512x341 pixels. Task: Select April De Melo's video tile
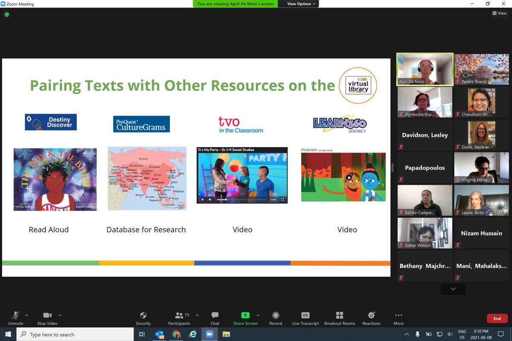(x=425, y=69)
